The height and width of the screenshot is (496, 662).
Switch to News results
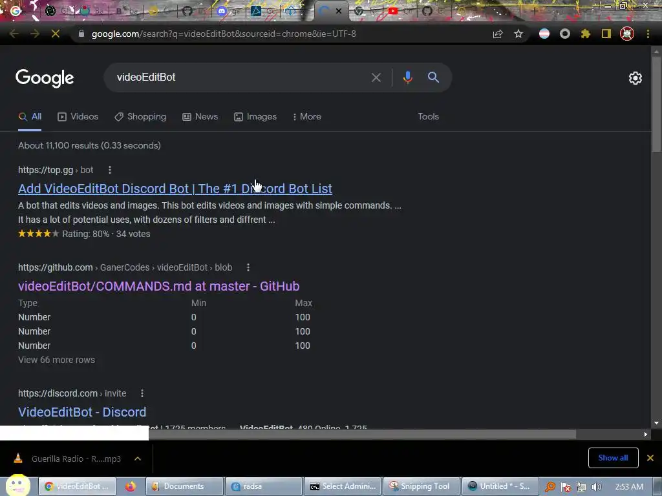tap(200, 117)
